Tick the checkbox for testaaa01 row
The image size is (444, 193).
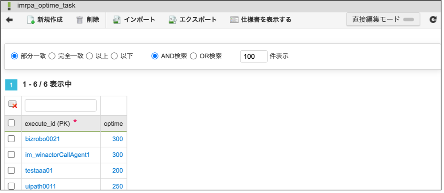pos(11,170)
